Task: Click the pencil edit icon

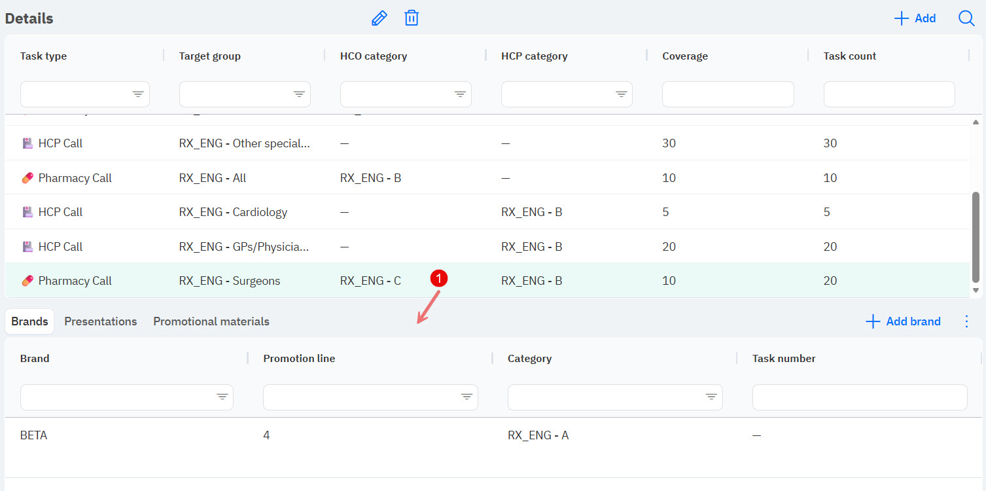Action: [x=379, y=18]
